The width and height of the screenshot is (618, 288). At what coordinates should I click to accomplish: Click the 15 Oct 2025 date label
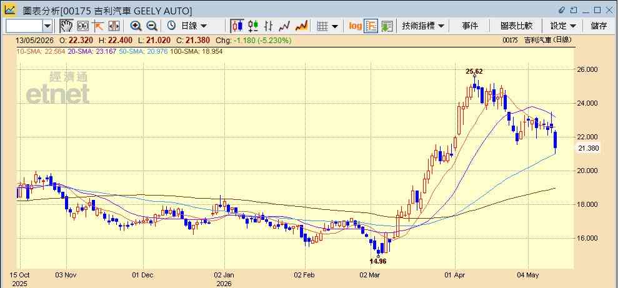click(21, 279)
